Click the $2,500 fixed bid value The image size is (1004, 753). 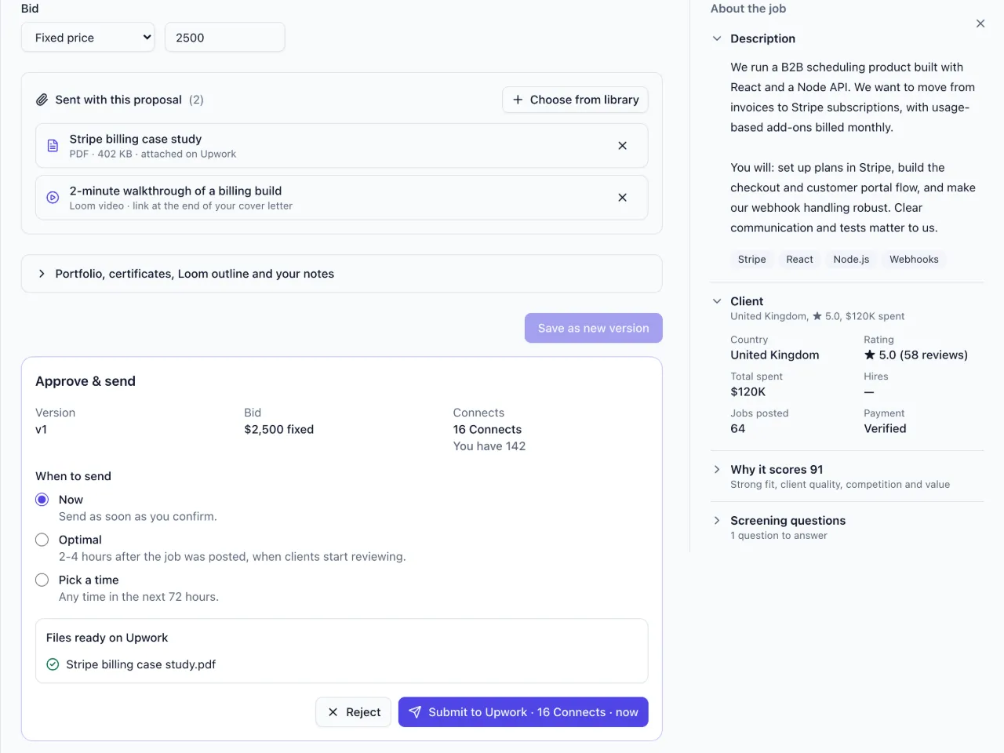point(279,429)
